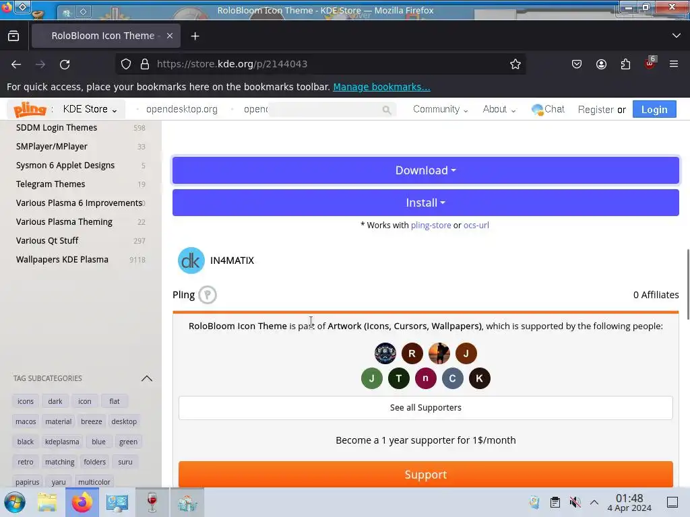Open the list all tabs chevron

[677, 36]
